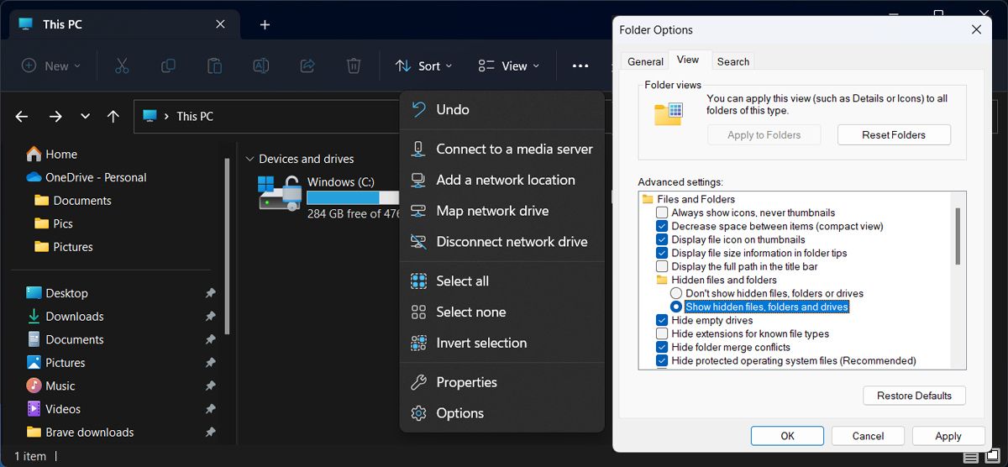Choose Disconnect network drive
Image resolution: width=1008 pixels, height=467 pixels.
point(502,242)
